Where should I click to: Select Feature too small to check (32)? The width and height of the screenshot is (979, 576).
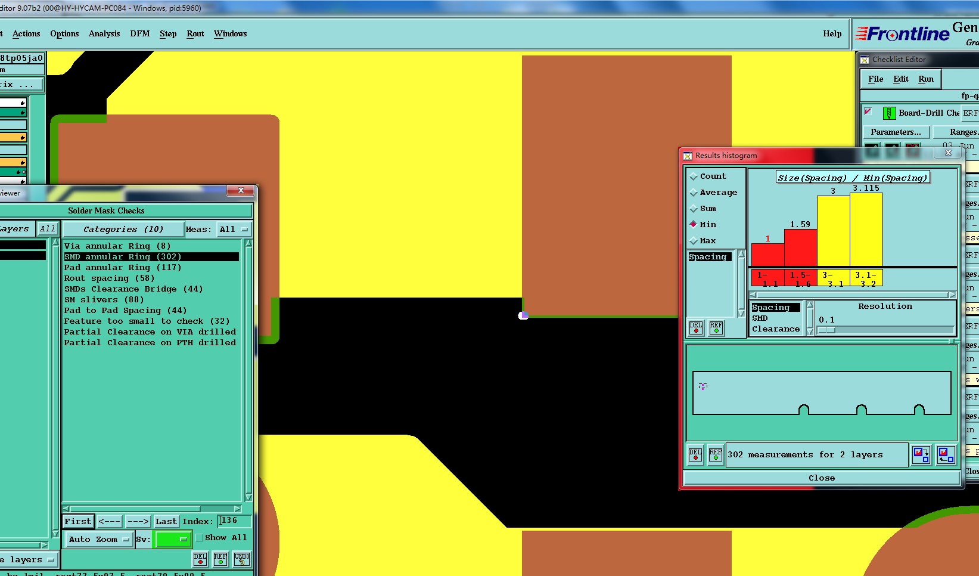click(x=147, y=321)
